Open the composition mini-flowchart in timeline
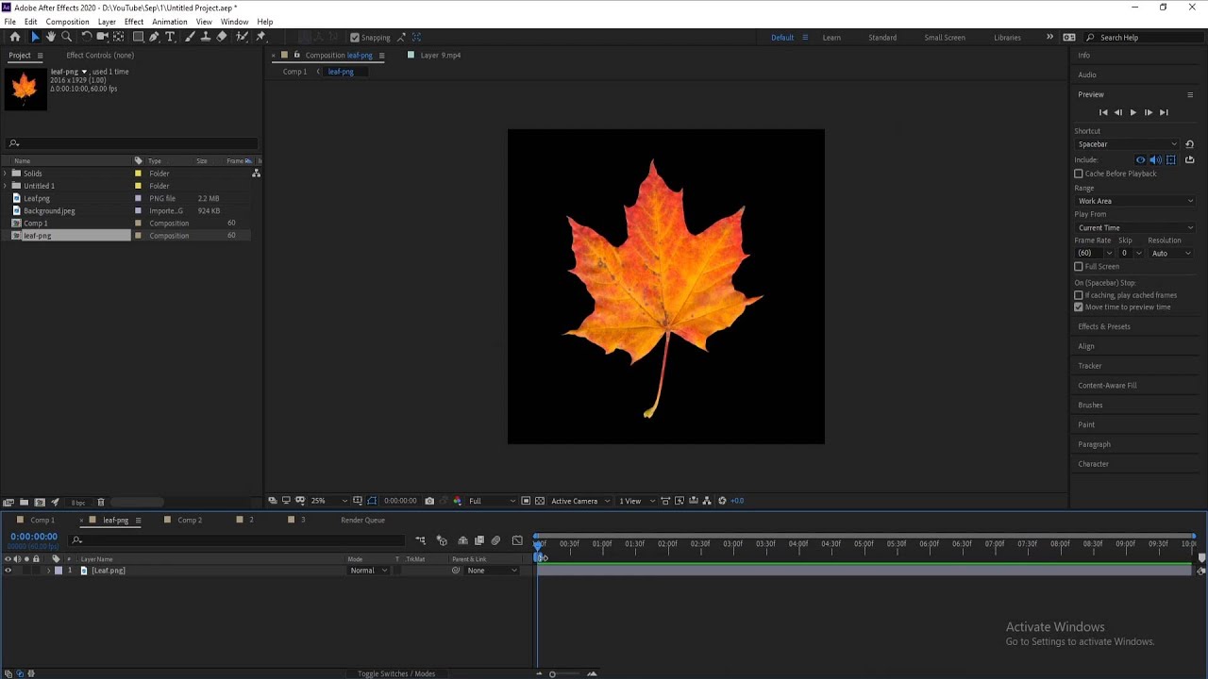The image size is (1208, 679). pyautogui.click(x=421, y=540)
